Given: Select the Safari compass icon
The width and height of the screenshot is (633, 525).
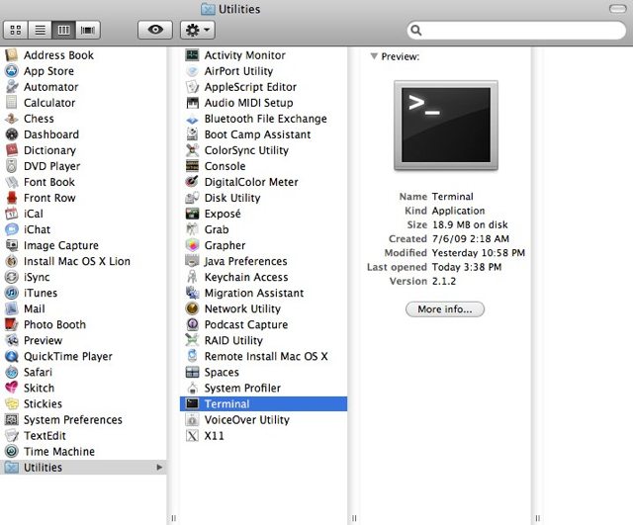Looking at the screenshot, I should click(x=12, y=373).
